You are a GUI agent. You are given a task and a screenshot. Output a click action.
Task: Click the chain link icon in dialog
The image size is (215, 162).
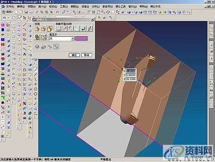[x=43, y=47]
